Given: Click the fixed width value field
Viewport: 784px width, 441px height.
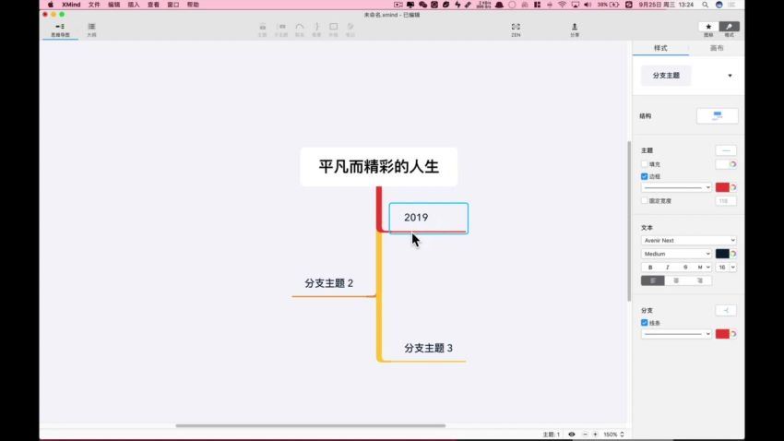Looking at the screenshot, I should pos(726,200).
